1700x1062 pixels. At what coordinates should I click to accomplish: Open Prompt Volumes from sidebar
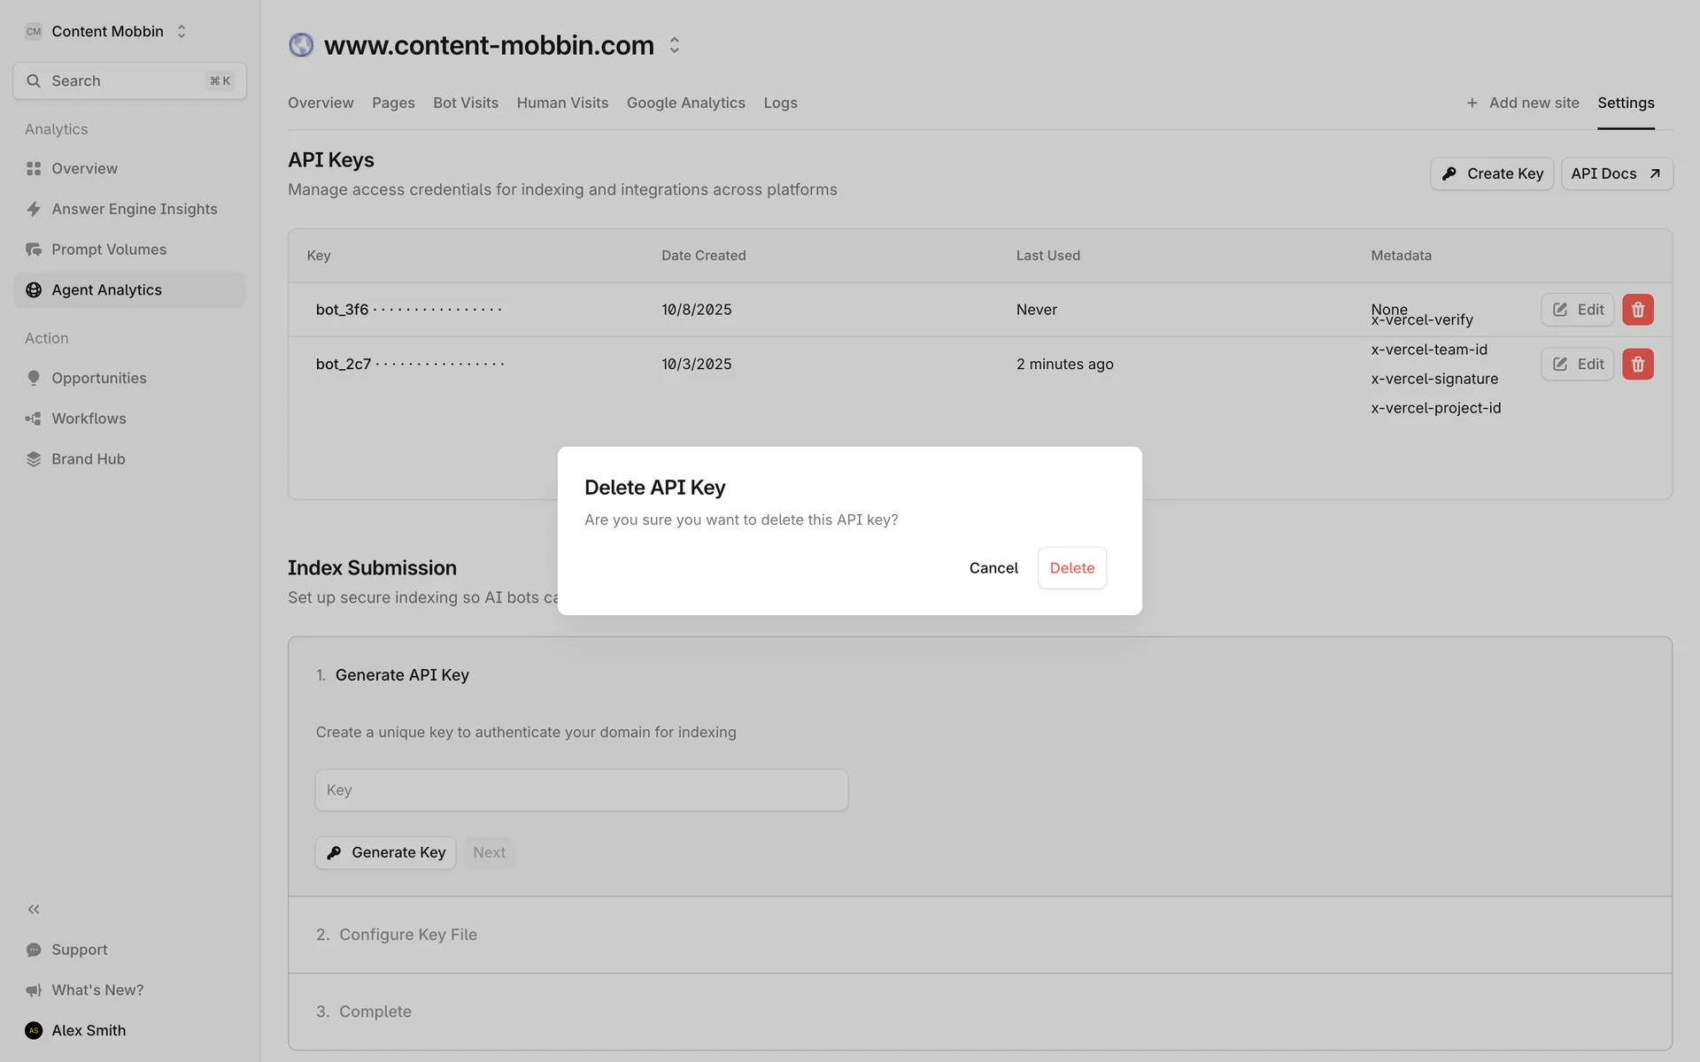108,250
